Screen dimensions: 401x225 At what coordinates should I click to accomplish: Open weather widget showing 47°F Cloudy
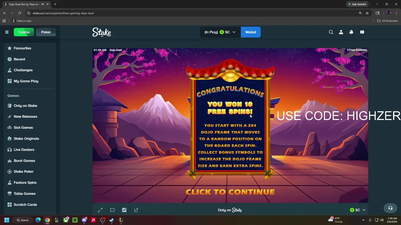[336, 220]
